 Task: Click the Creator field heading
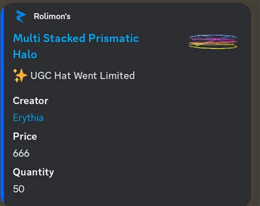coord(31,101)
